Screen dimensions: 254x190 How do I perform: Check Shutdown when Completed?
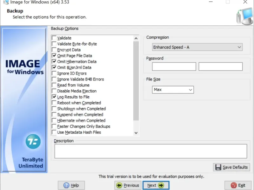[54, 109]
